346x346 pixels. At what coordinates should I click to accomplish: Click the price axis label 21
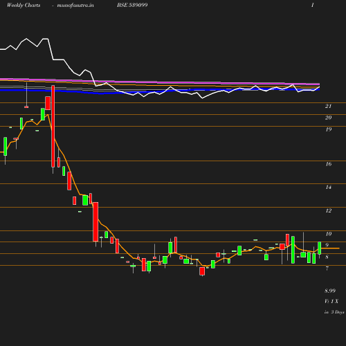(328, 106)
